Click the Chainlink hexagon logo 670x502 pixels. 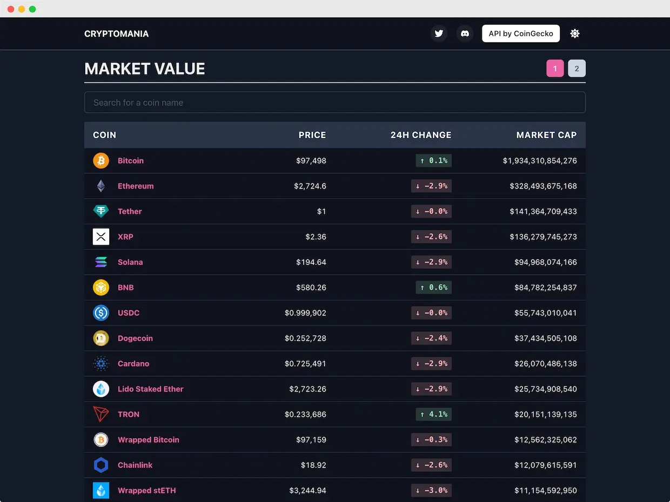101,465
